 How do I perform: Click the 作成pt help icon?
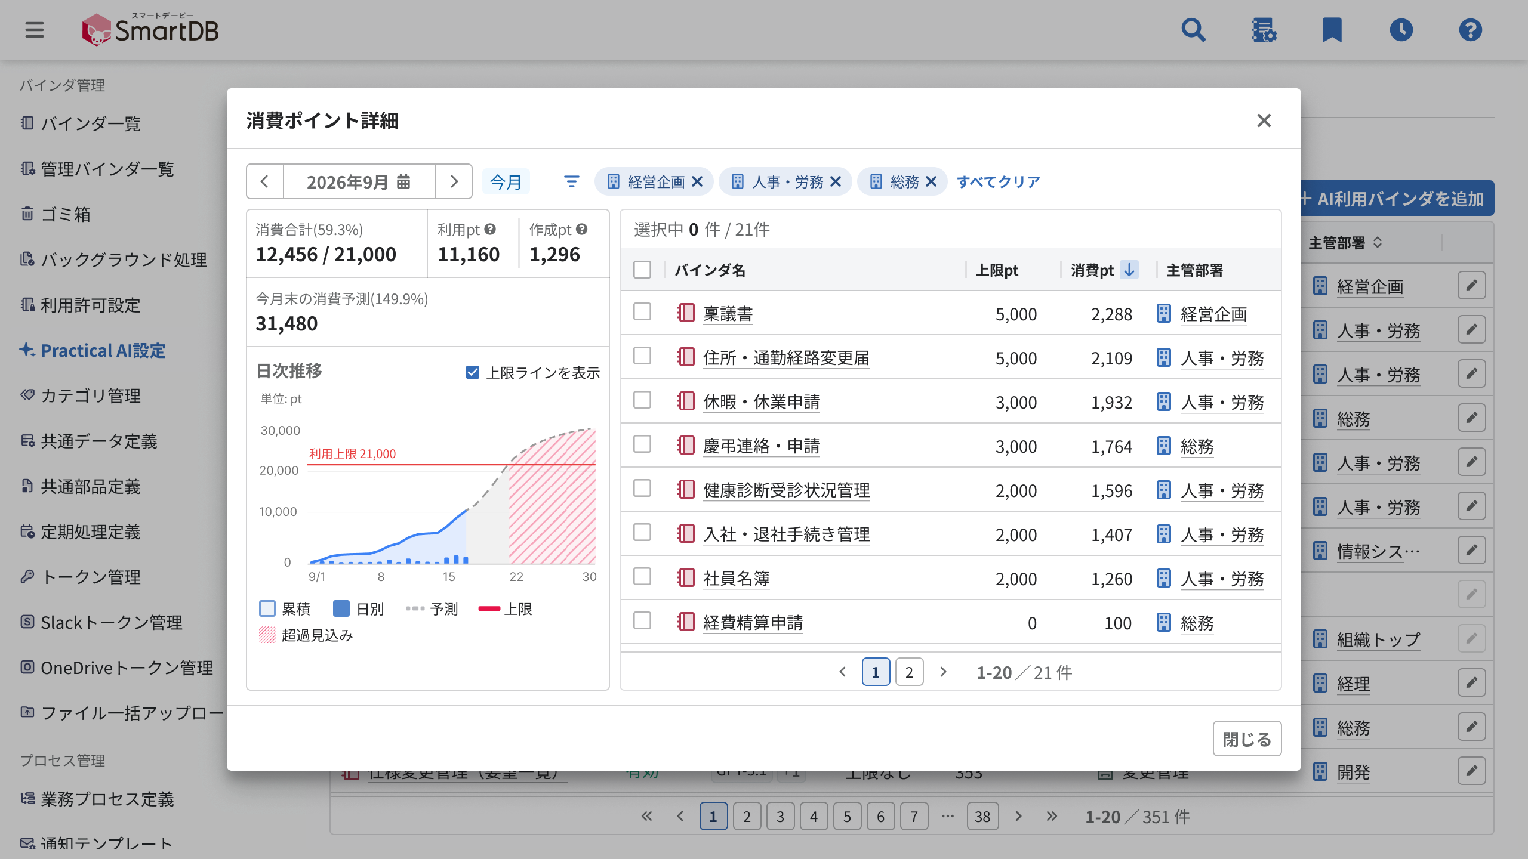click(582, 229)
